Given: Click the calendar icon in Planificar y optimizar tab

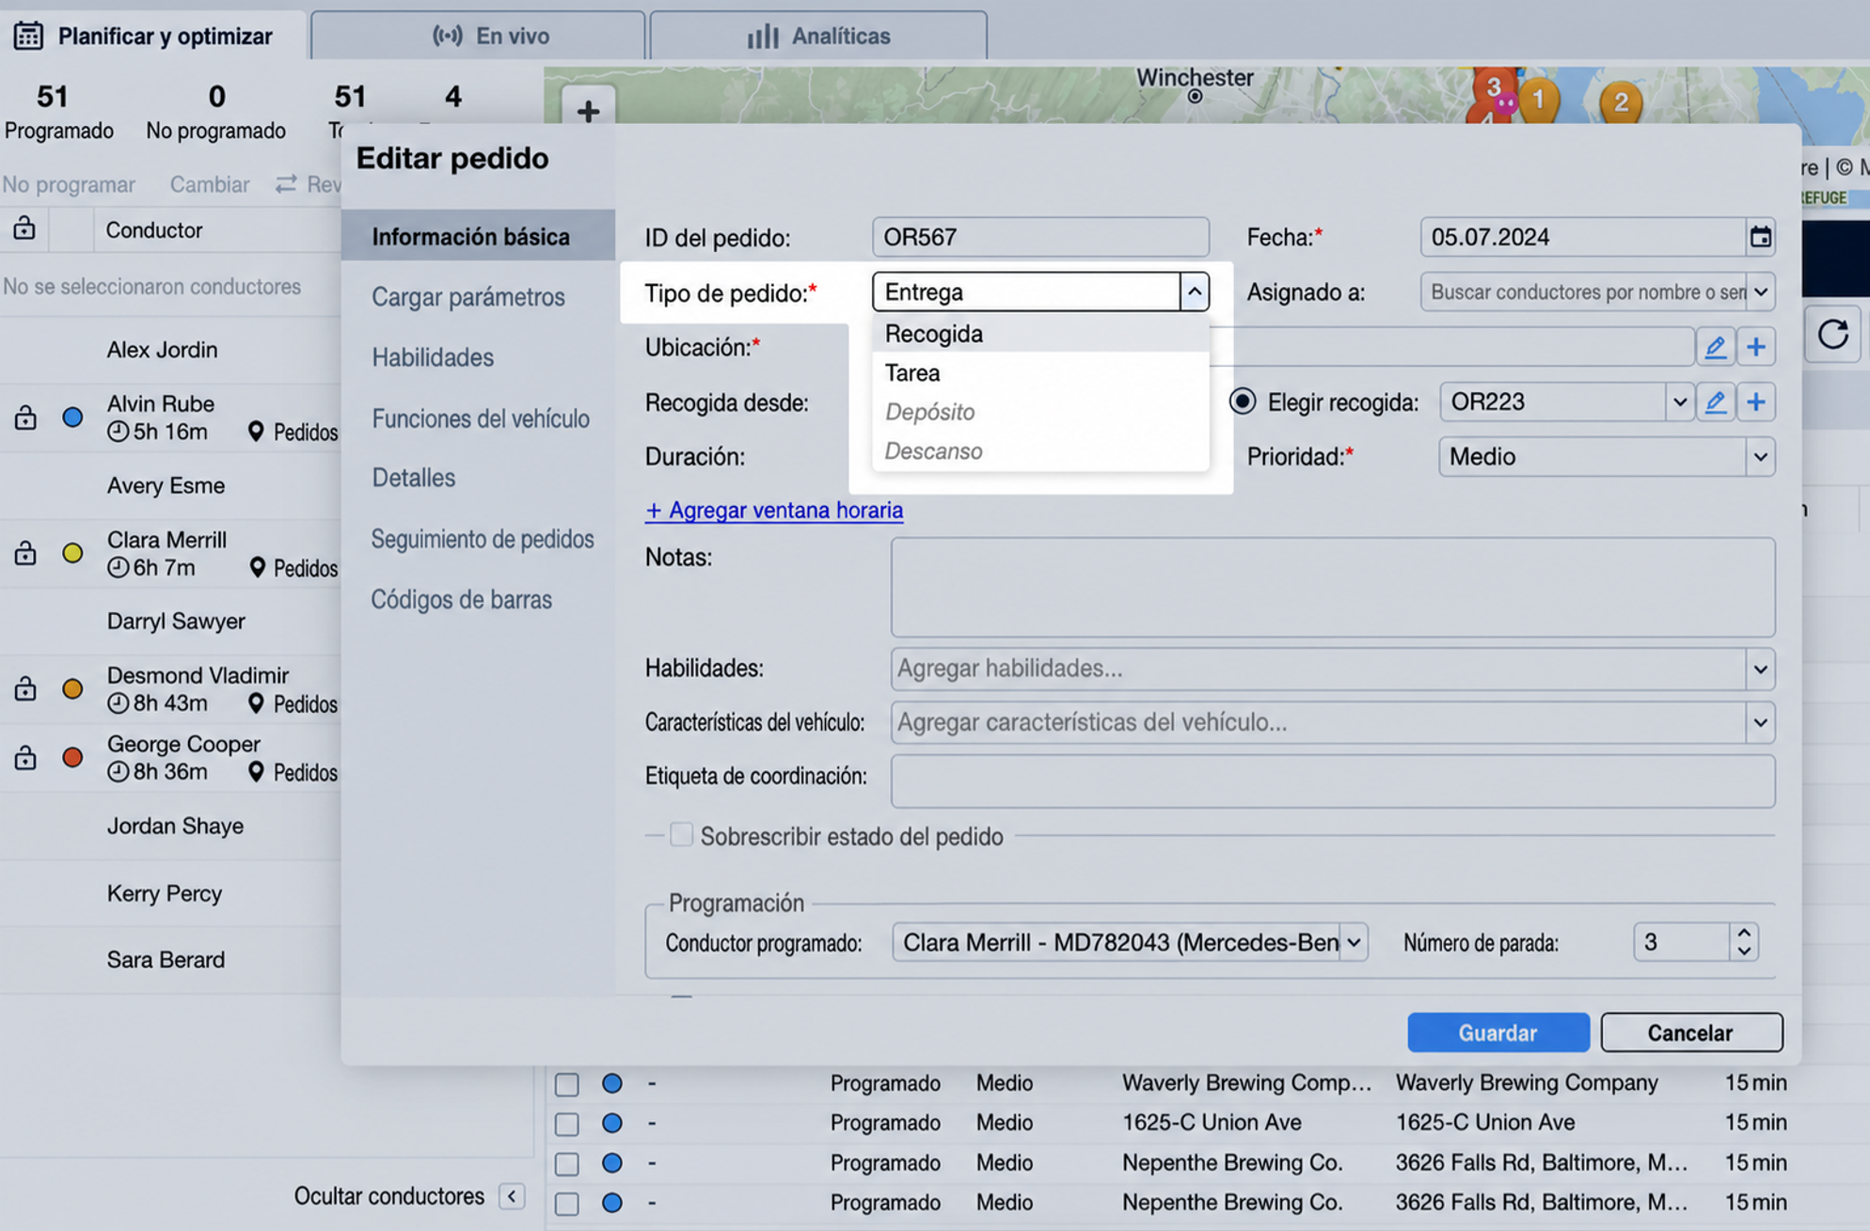Looking at the screenshot, I should 28,36.
